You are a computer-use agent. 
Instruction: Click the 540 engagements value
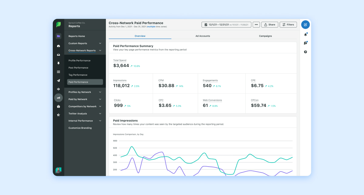207,86
